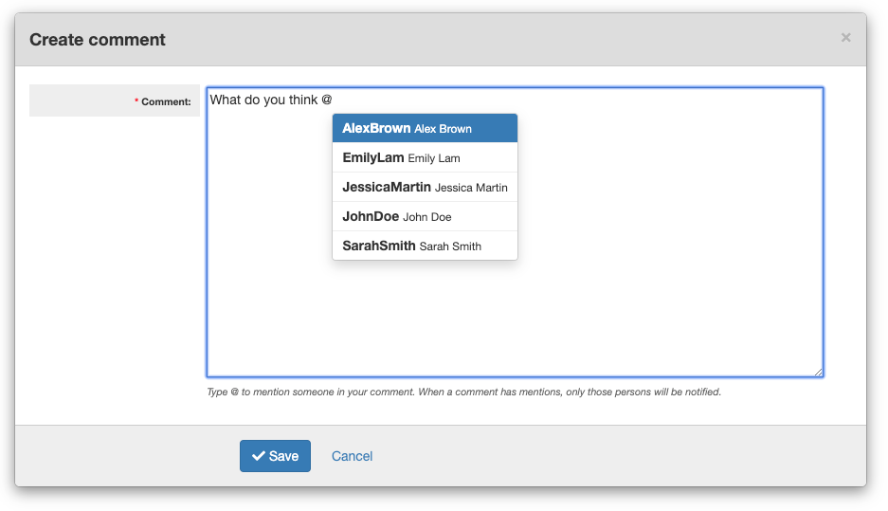
Task: Click the 'Jessica Martin' full name text
Action: point(471,188)
